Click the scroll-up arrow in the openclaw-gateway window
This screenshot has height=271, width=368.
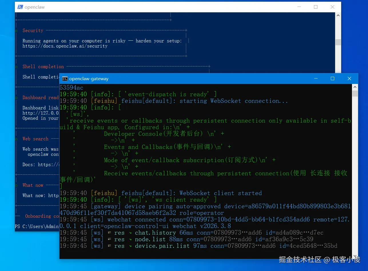pos(355,87)
